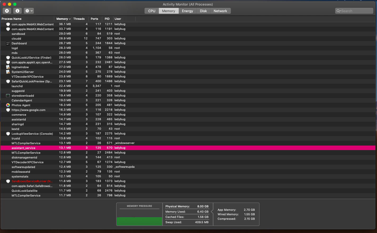This screenshot has height=233, width=377.
Task: Click the Memory Used 6.40 GB value
Action: 203,212
